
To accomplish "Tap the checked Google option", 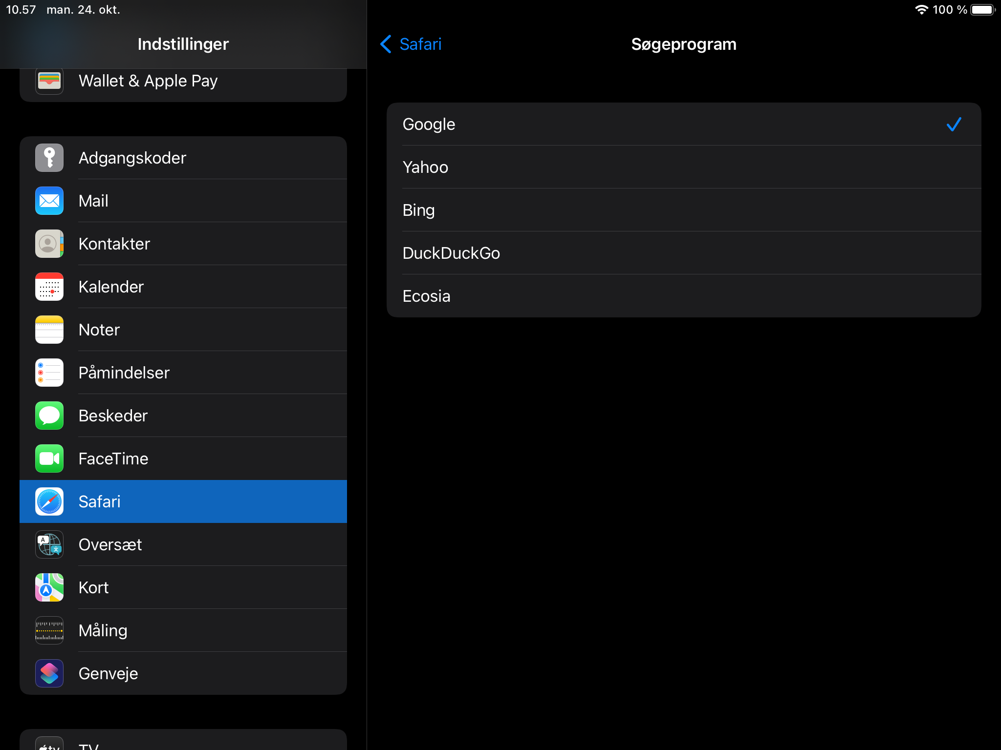I will [x=683, y=124].
